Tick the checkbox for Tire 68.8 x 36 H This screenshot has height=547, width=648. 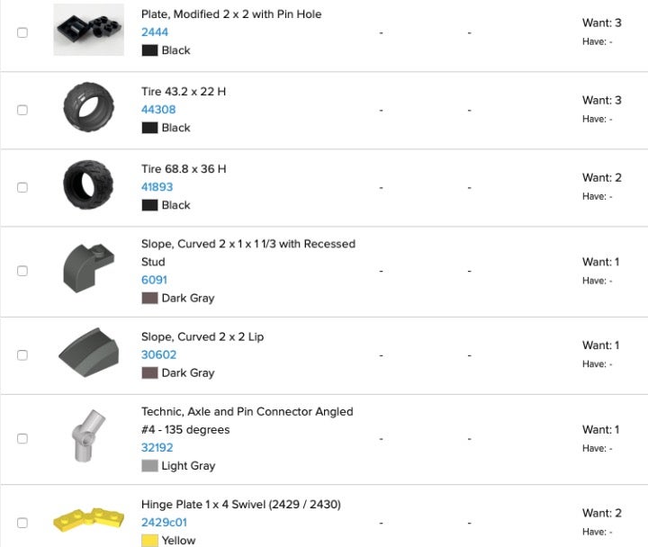click(x=22, y=187)
